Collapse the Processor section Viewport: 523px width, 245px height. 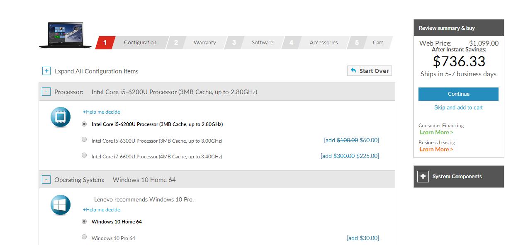[46, 92]
